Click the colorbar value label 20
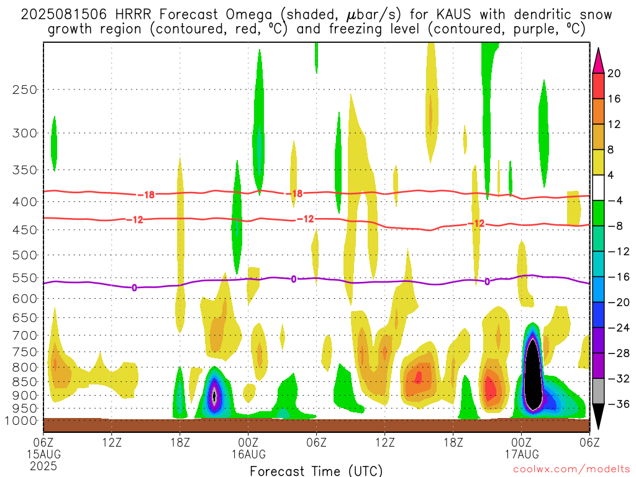Viewport: 636px width, 477px height. 614,73
